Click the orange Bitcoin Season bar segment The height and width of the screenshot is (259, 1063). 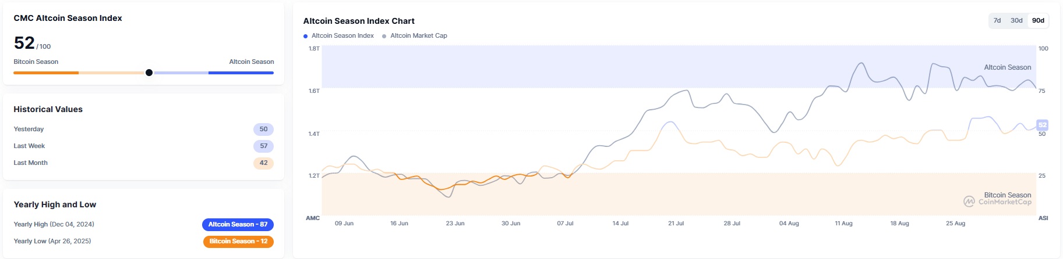tap(46, 73)
